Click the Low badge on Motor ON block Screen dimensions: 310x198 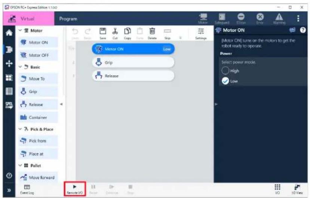[x=167, y=49]
